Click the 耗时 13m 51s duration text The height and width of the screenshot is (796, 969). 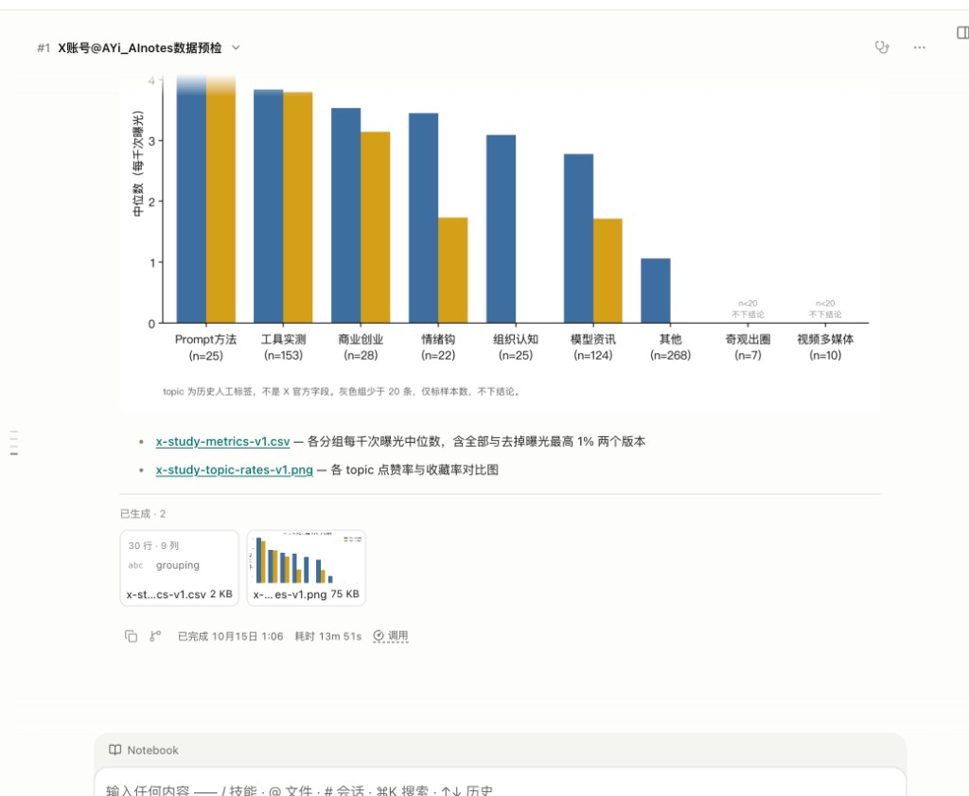tap(328, 636)
